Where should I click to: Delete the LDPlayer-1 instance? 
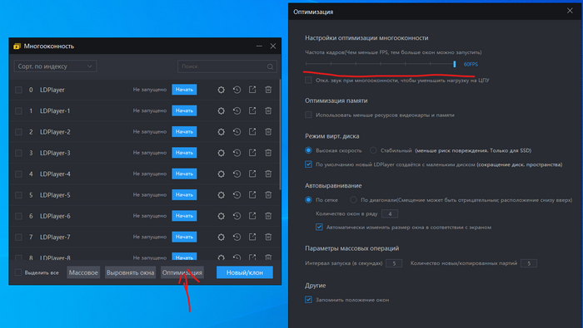(268, 110)
